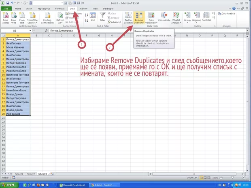Open the File tab
The height and width of the screenshot is (188, 251).
7,8
